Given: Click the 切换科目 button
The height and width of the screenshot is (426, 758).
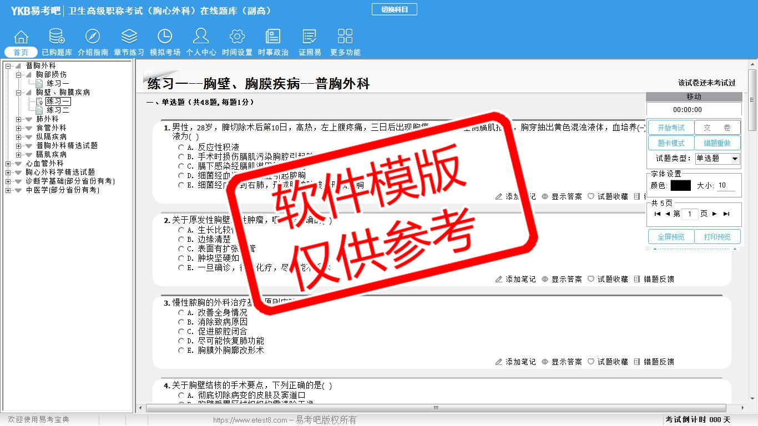Looking at the screenshot, I should tap(394, 9).
